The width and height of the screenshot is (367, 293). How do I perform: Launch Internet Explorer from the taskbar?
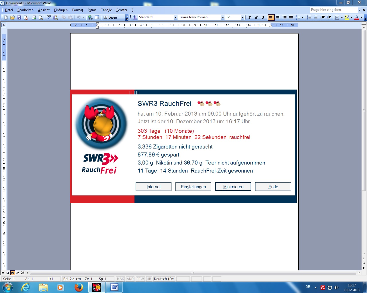[26, 287]
